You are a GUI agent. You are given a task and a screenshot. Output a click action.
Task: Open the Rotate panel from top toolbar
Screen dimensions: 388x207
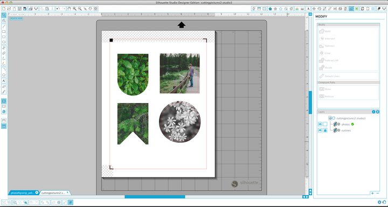point(319,9)
